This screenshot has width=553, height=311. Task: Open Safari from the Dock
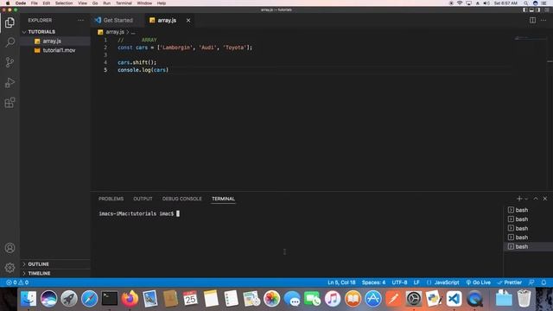point(89,299)
